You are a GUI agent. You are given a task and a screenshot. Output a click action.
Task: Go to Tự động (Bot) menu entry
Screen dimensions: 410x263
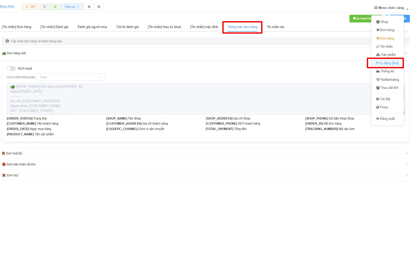(x=387, y=63)
